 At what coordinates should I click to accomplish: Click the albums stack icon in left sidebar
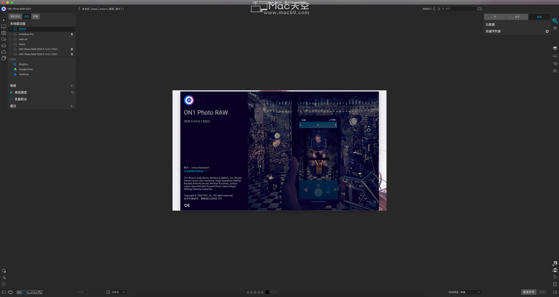pyautogui.click(x=4, y=58)
